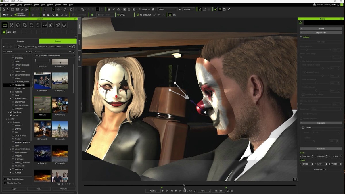Open the Modify panel settings icon
The image size is (345, 194).
point(301,23)
